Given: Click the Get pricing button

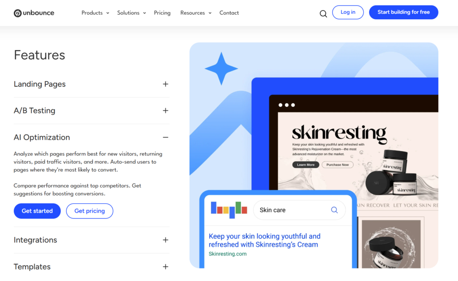Looking at the screenshot, I should coord(89,211).
